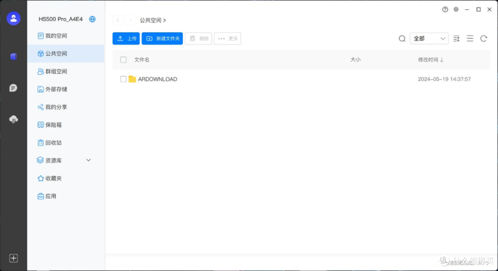Open 我的分享 in sidebar
Viewport: 498px width, 271px height.
(x=66, y=107)
